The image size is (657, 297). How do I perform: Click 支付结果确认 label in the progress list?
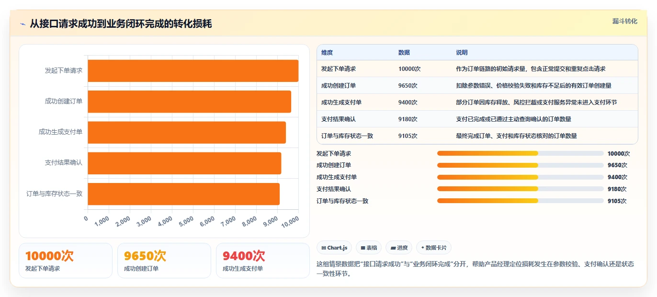(x=334, y=189)
